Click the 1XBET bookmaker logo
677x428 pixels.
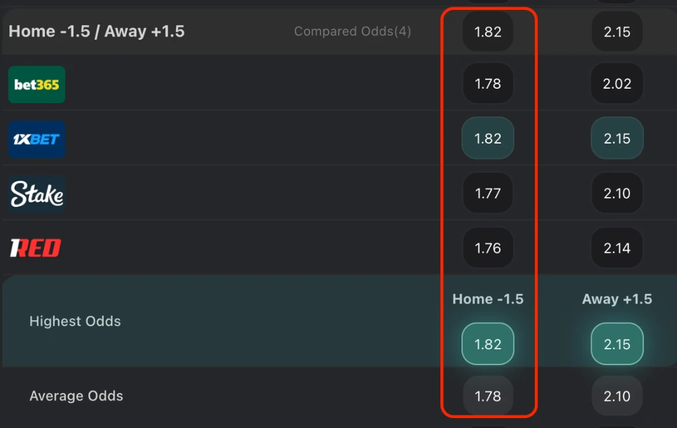pos(36,139)
